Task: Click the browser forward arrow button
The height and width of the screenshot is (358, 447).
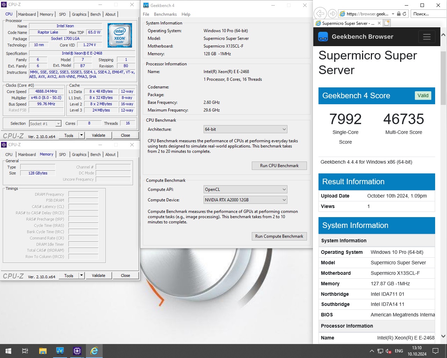Action: click(332, 14)
